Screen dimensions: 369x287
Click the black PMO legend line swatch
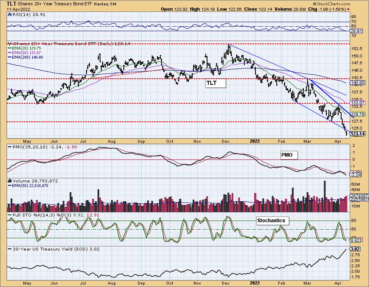pos(10,147)
